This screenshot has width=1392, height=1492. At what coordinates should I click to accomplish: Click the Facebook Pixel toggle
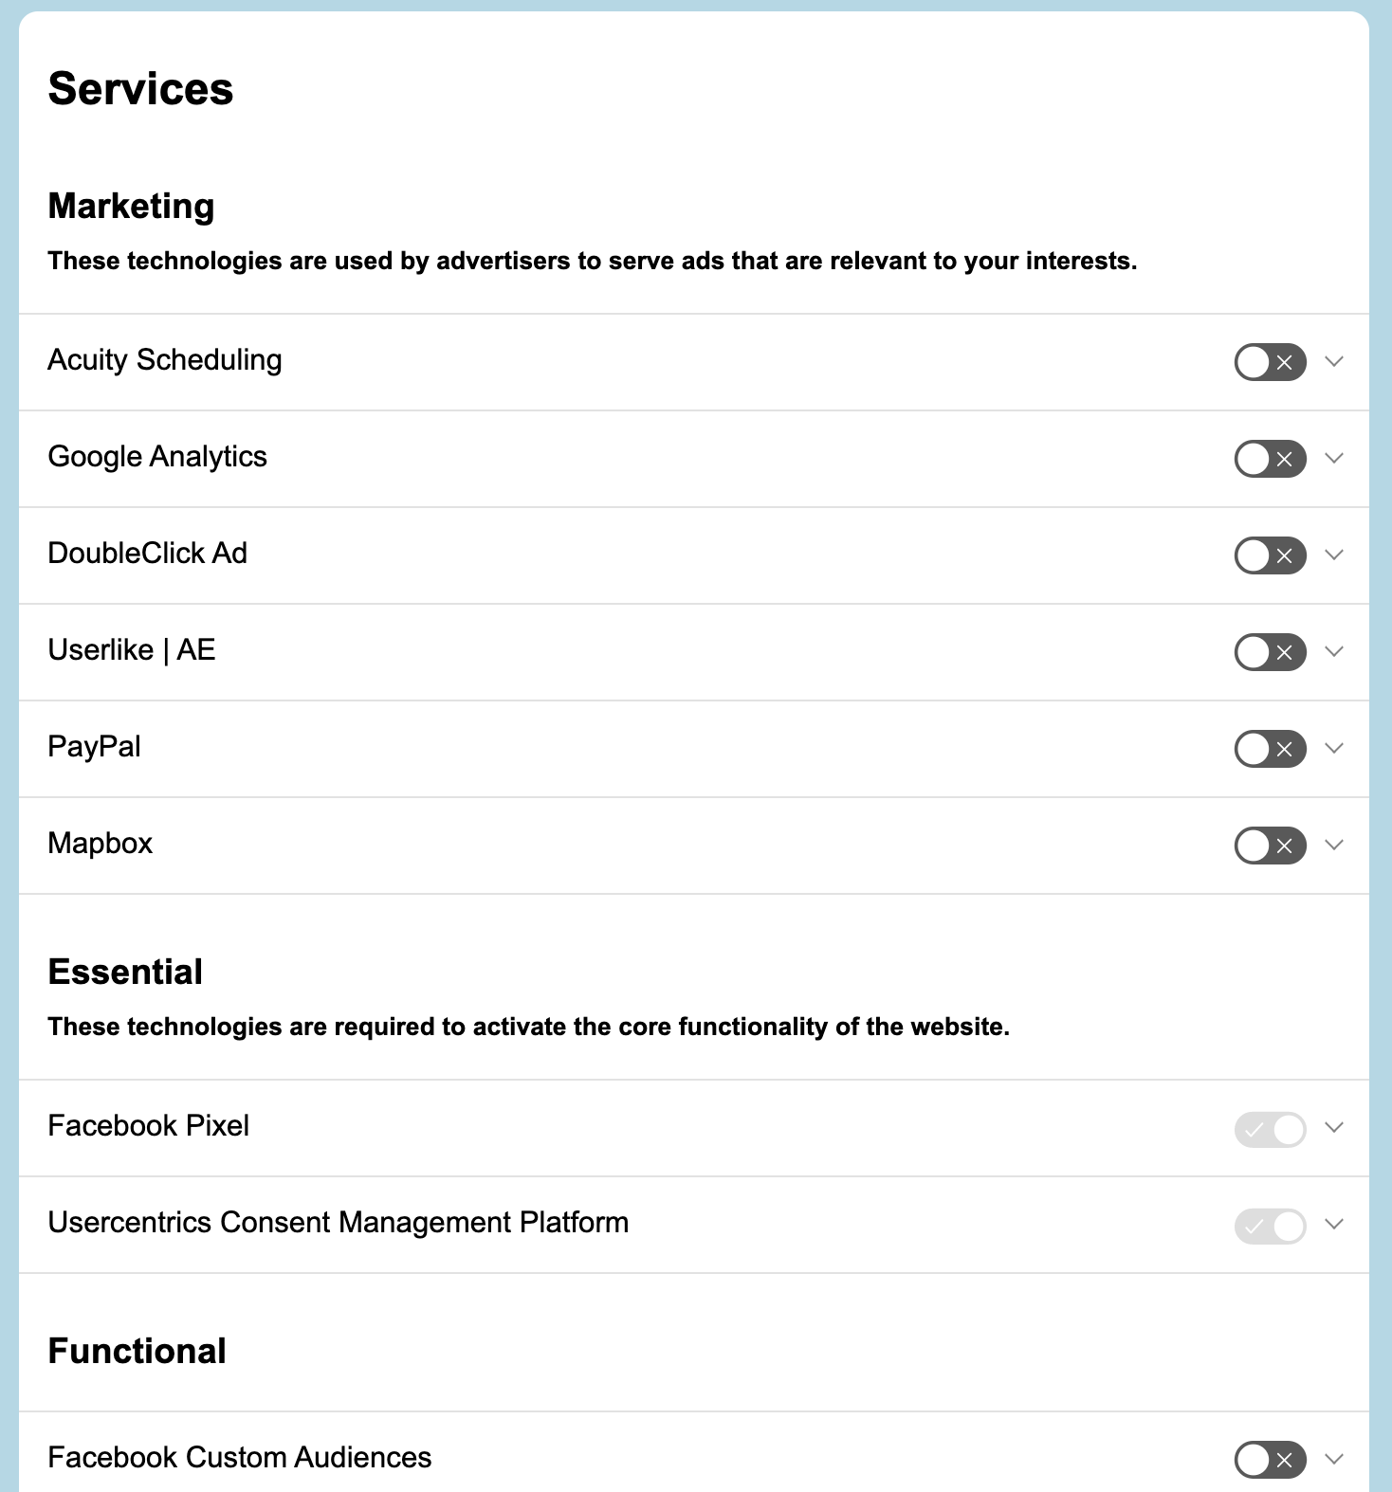point(1270,1128)
